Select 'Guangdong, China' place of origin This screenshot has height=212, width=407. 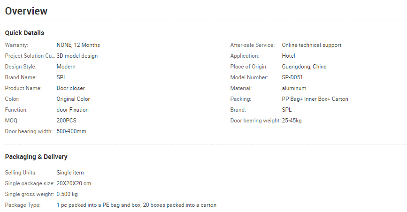click(x=304, y=67)
